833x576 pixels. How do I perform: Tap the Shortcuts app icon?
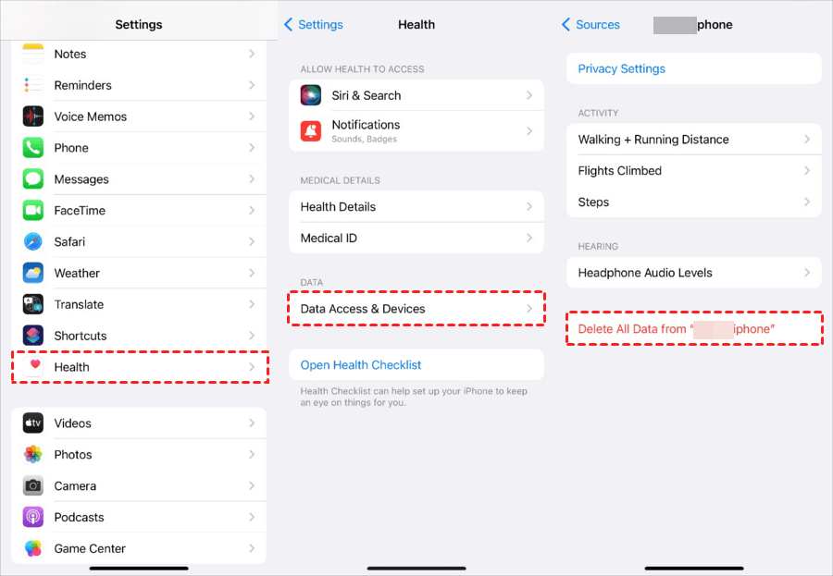[x=33, y=336]
